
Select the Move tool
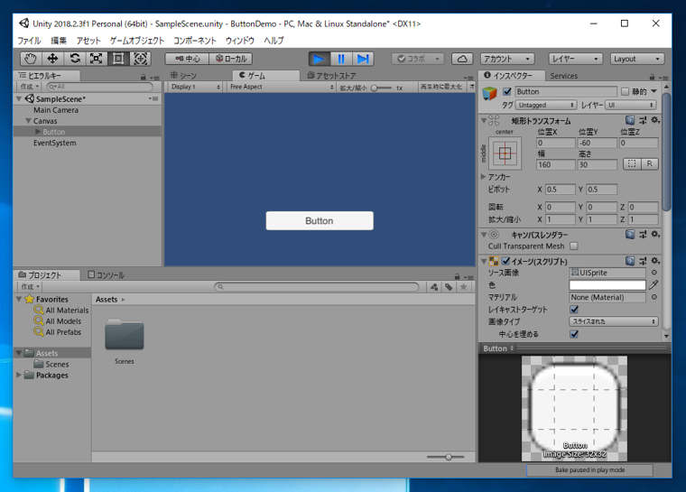coord(52,59)
